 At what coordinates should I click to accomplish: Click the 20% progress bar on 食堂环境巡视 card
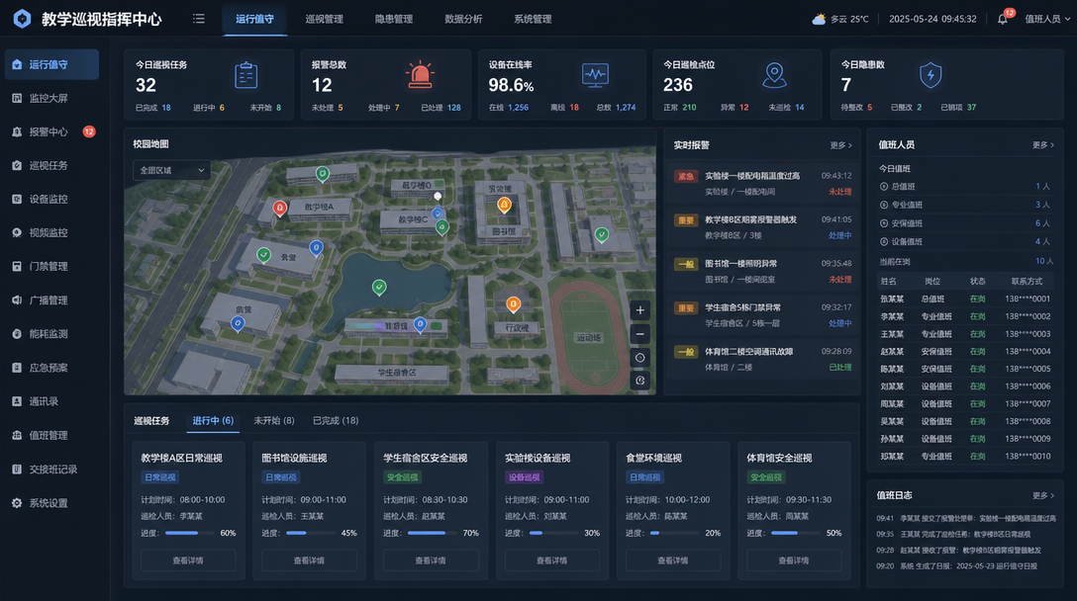coord(674,533)
